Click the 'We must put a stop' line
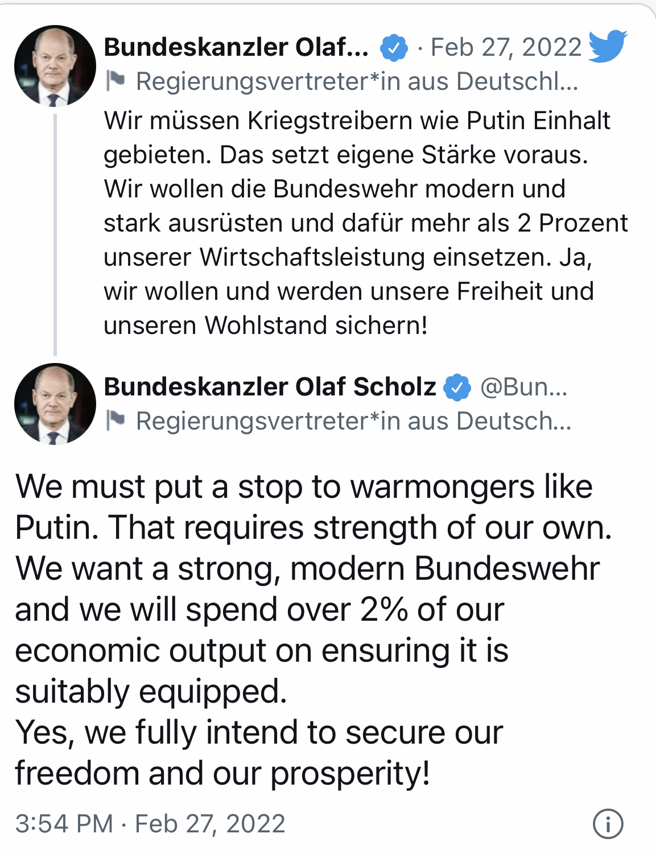This screenshot has height=854, width=656. point(304,487)
